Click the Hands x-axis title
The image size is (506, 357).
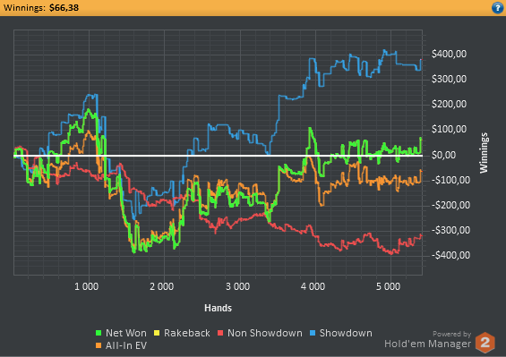click(219, 308)
